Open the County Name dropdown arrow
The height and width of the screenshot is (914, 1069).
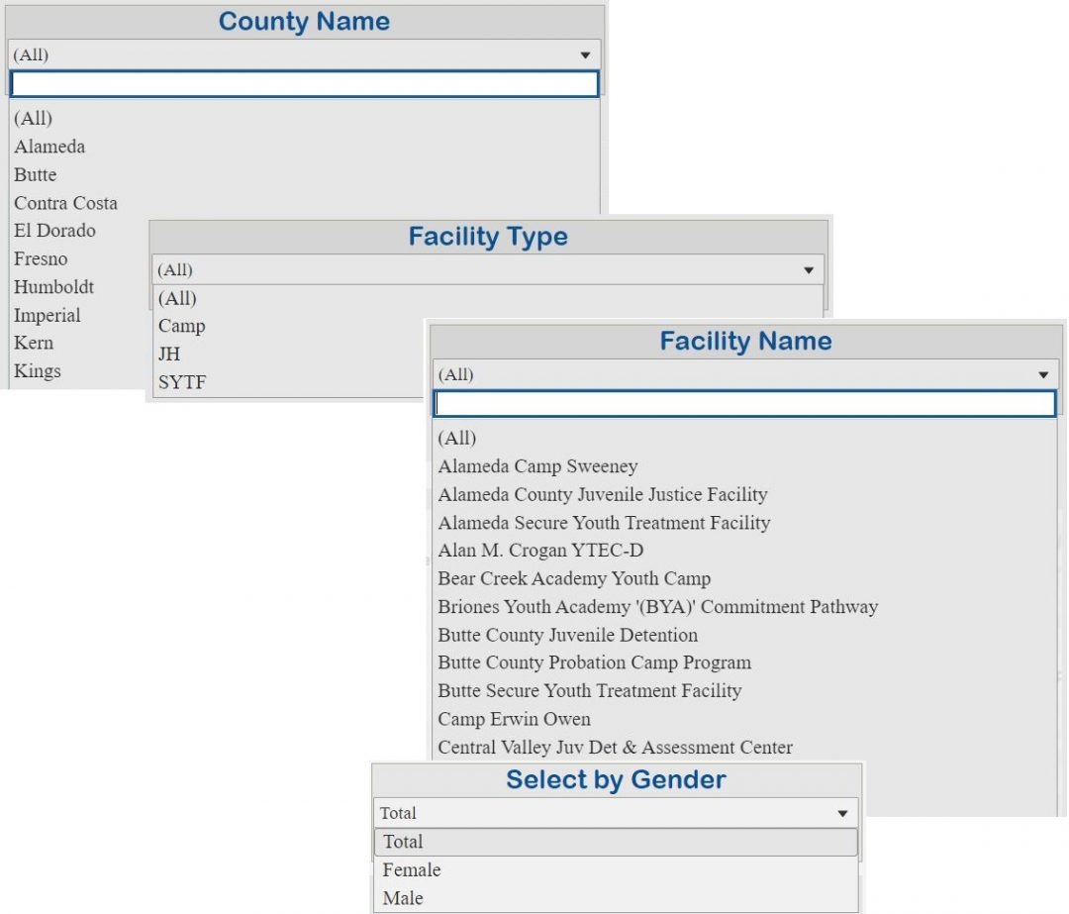(x=585, y=55)
